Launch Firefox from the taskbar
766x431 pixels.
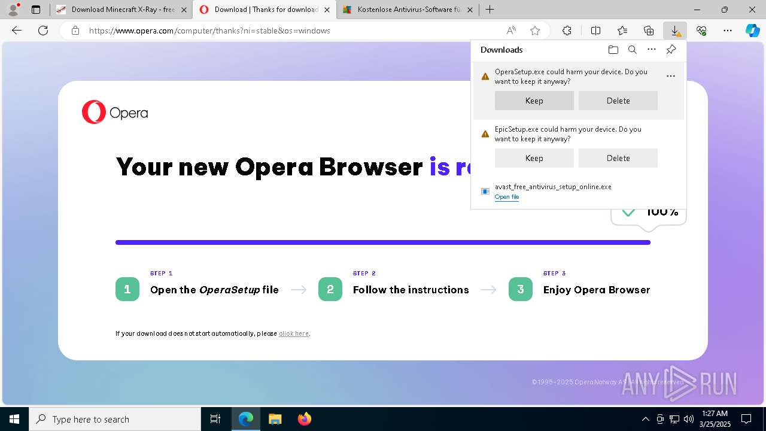click(x=305, y=419)
